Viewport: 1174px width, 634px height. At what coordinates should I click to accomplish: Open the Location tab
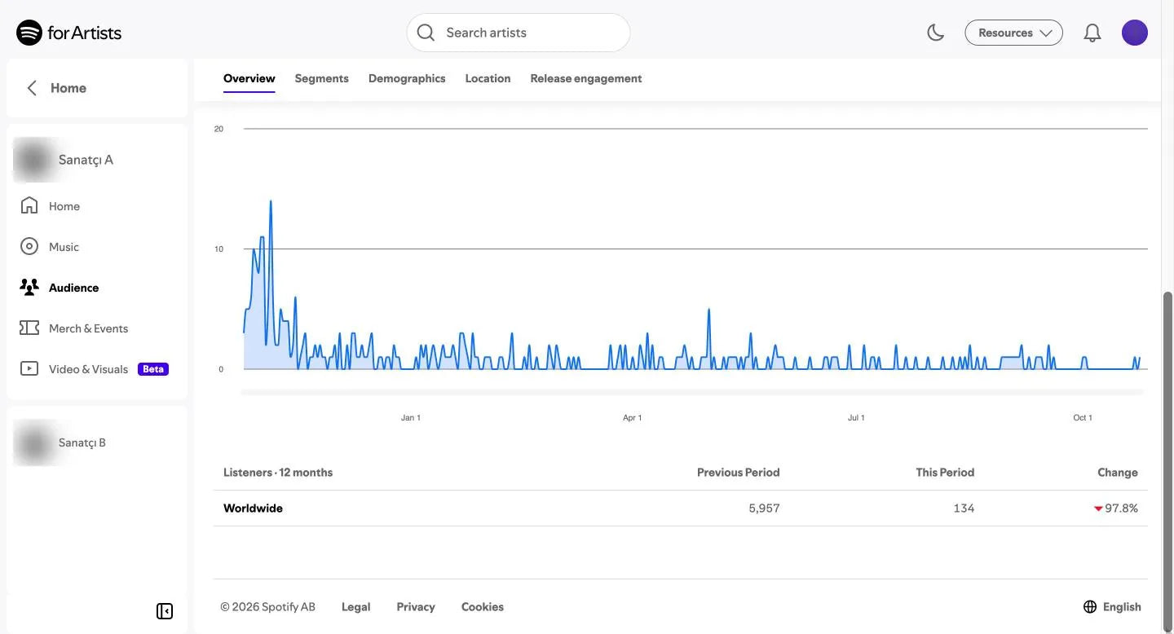[488, 78]
